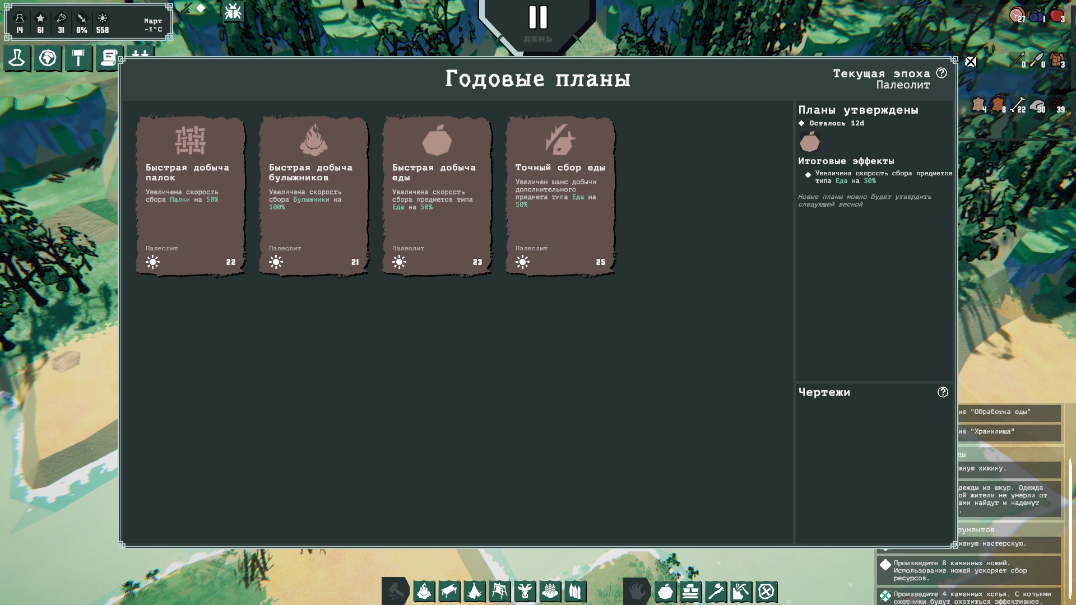Open help for Чертежи section
Image resolution: width=1076 pixels, height=605 pixels.
click(943, 392)
